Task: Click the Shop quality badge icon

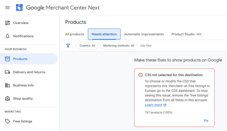Action: click(x=7, y=99)
